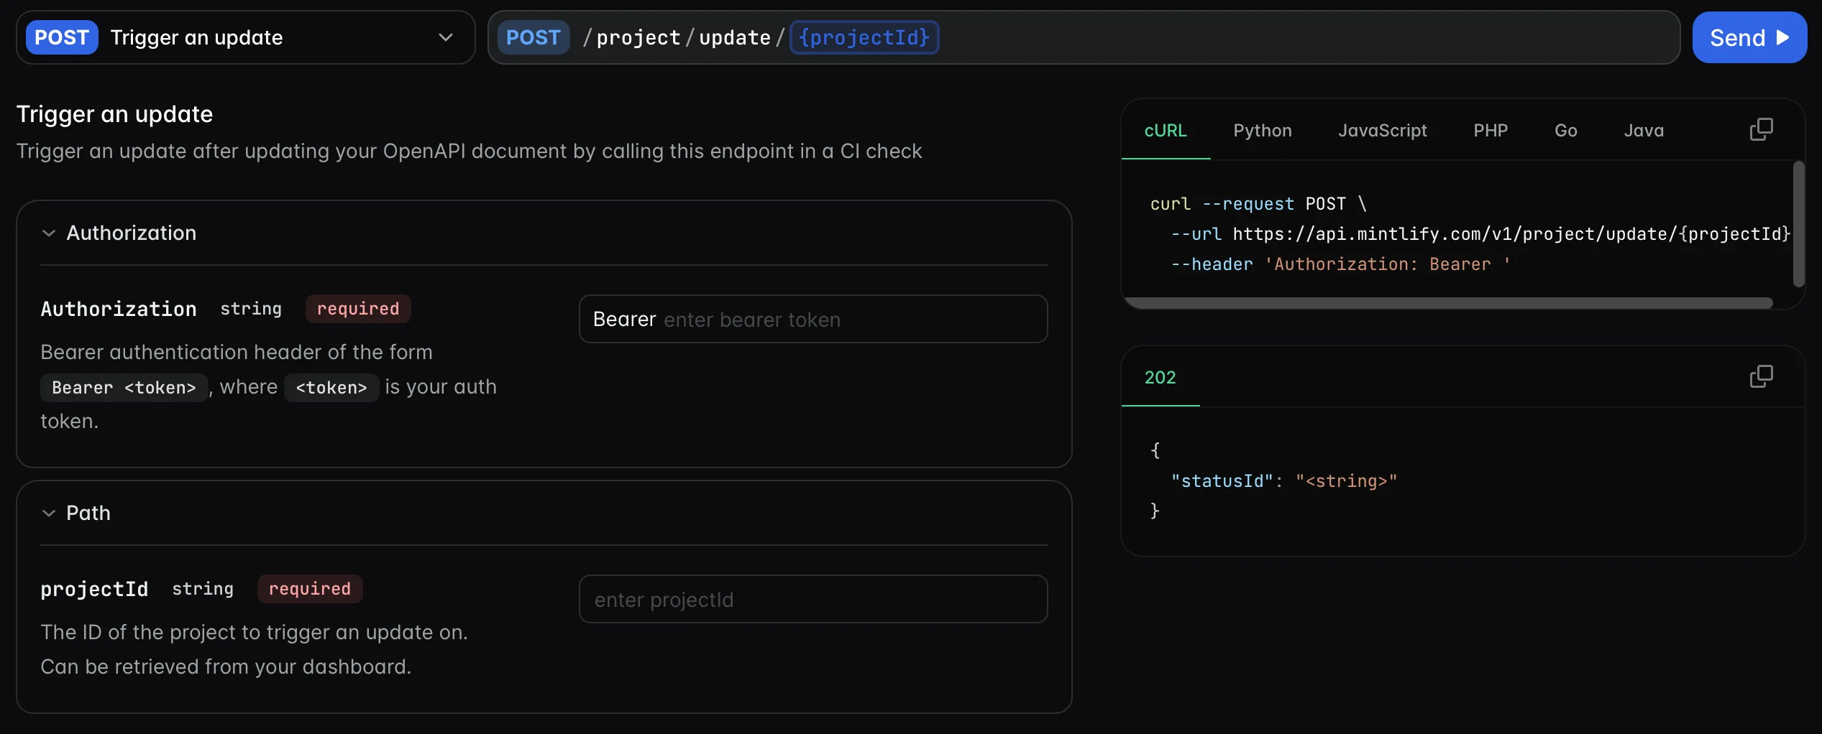
Task: Click the 'Can be retrieved from your dashboard' text
Action: [226, 667]
